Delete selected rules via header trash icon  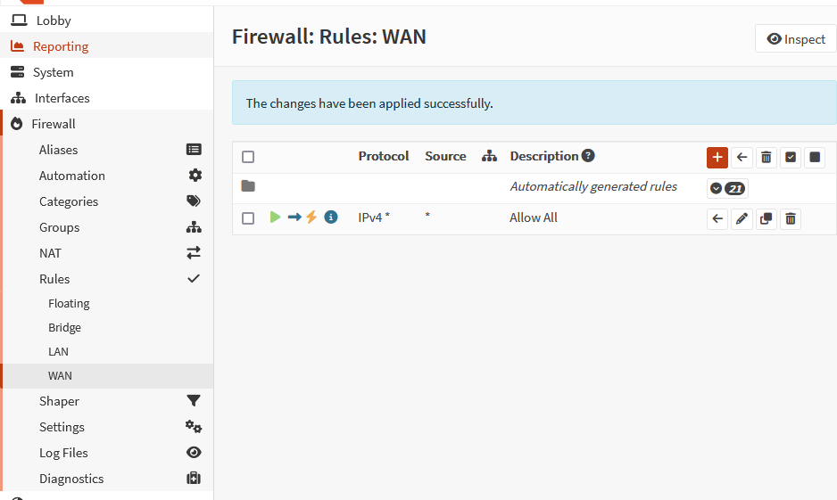tap(766, 158)
